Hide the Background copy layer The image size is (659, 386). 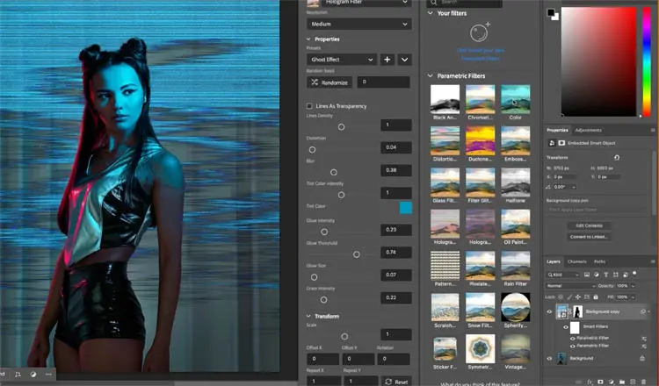(x=550, y=311)
